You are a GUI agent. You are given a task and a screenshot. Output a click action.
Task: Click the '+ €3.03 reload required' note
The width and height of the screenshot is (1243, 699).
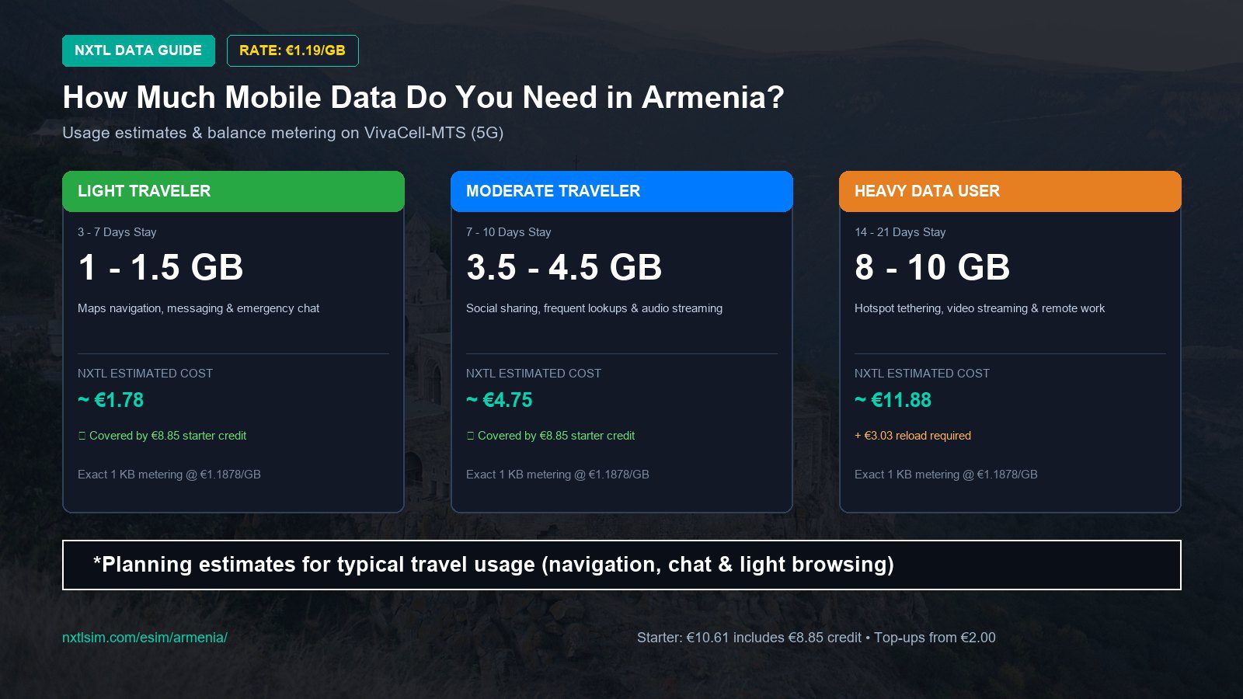point(913,436)
